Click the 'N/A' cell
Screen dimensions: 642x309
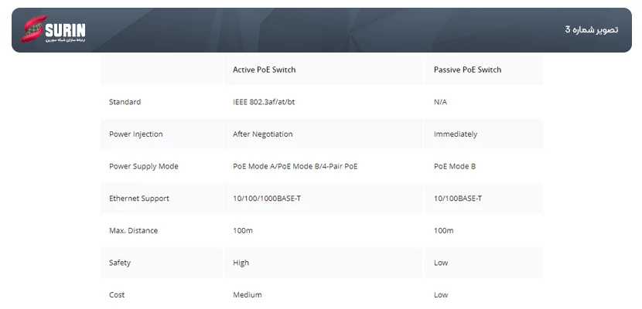click(x=441, y=102)
